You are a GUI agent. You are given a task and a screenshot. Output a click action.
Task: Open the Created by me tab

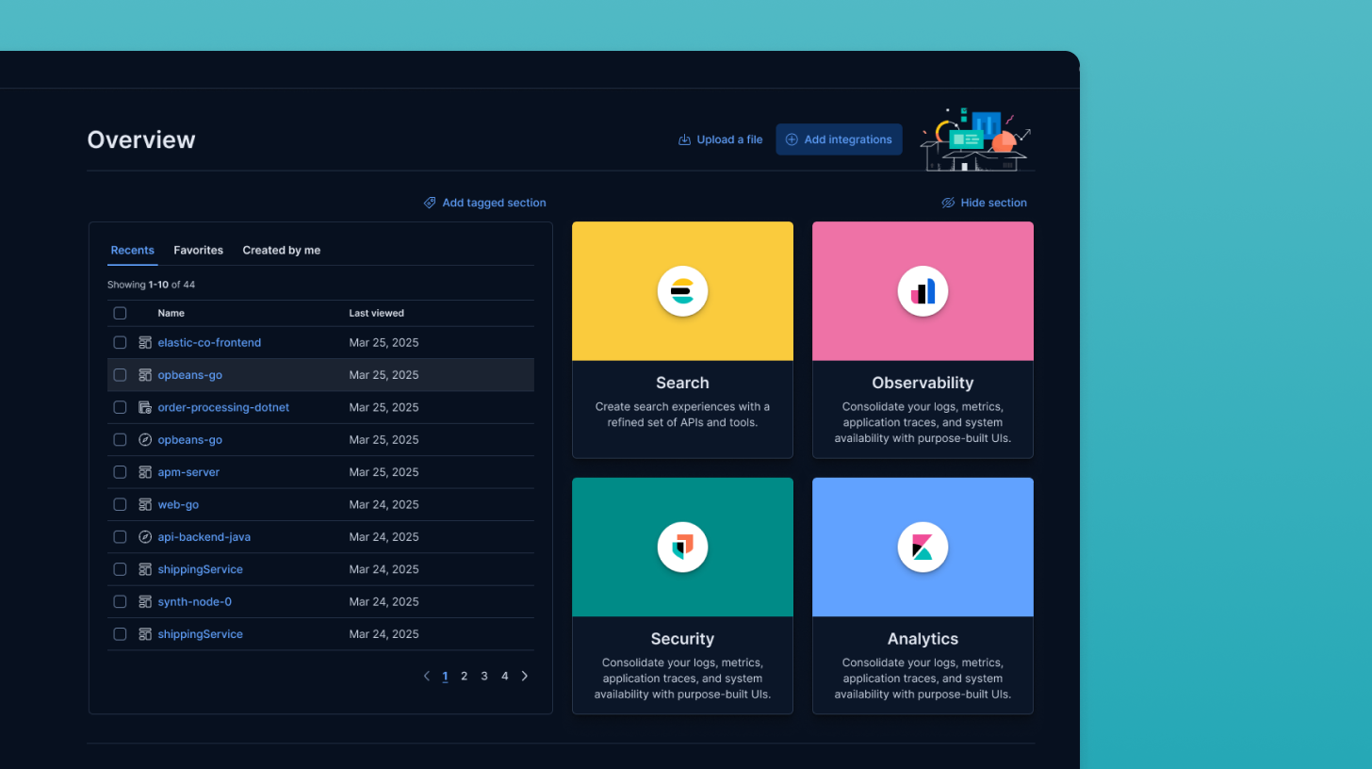coord(281,250)
